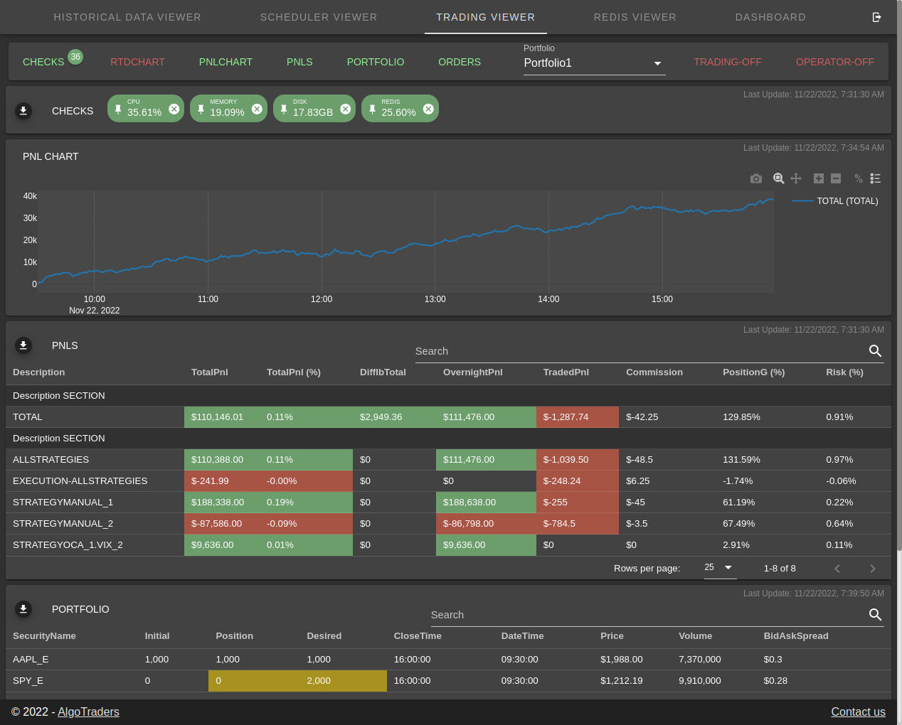Screen dimensions: 902x725
Task: Download the CHECKS section data
Action: 23,111
